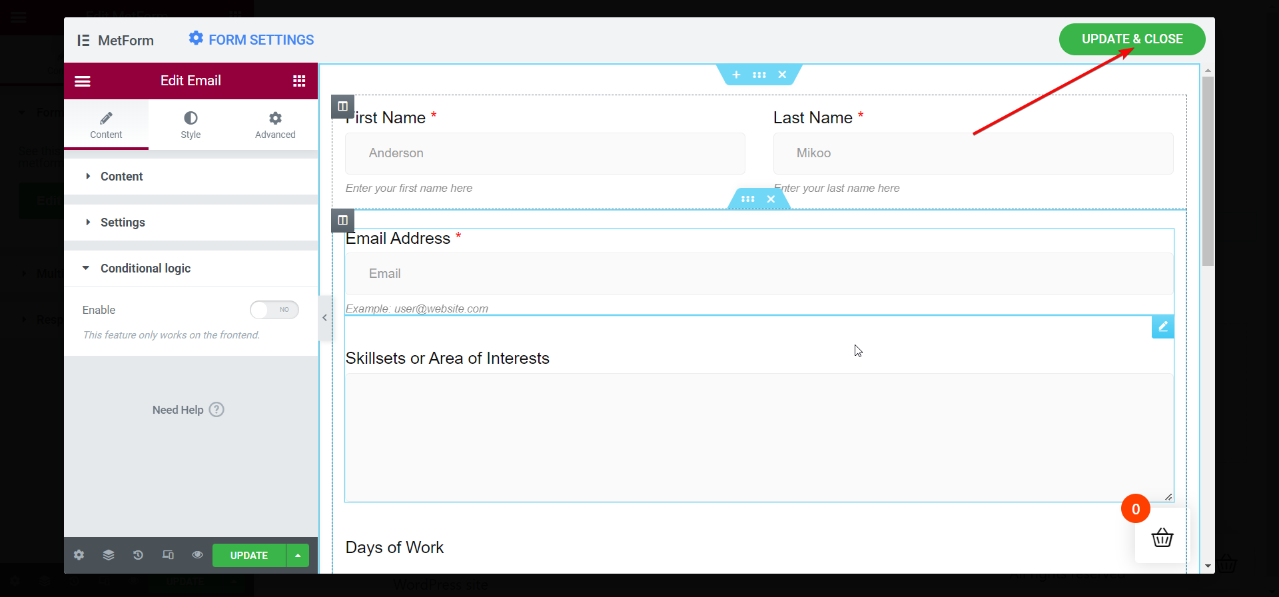Switch to the Style tab
The image size is (1279, 597).
191,125
